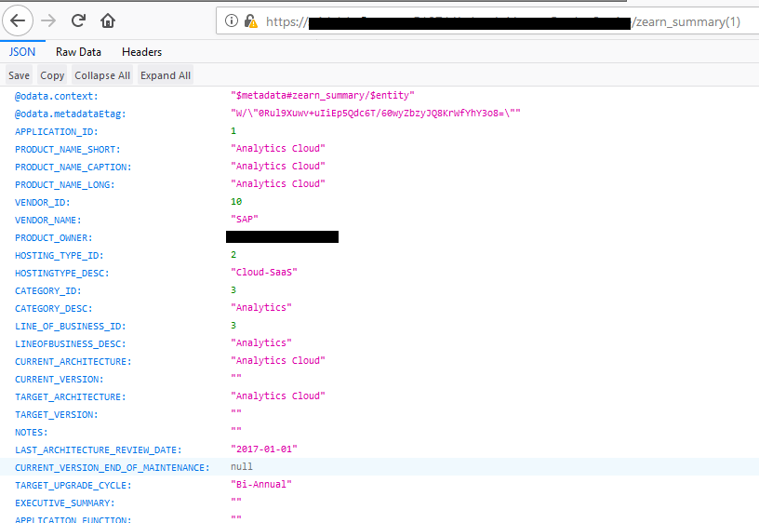This screenshot has height=523, width=759.
Task: Select the CURRENT_VERSION key
Action: pyautogui.click(x=59, y=379)
